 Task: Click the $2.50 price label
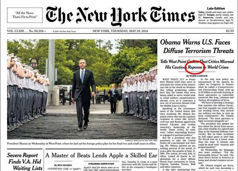[230, 31]
